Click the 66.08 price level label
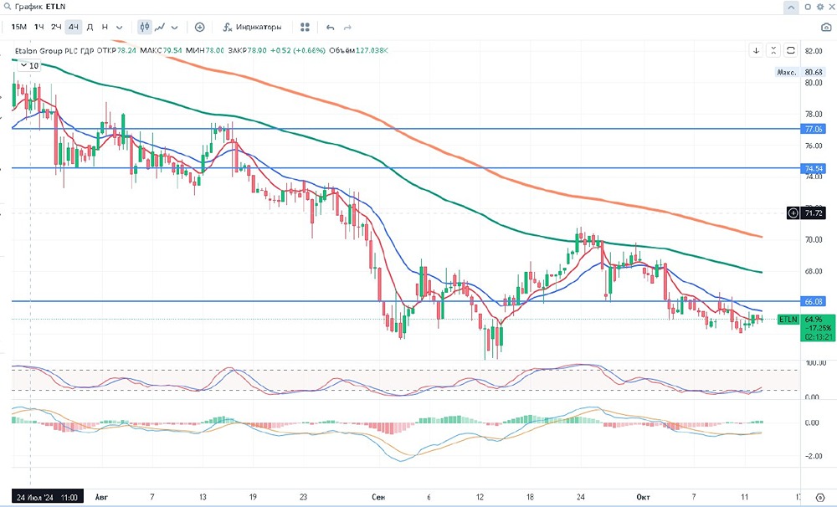 click(x=813, y=301)
